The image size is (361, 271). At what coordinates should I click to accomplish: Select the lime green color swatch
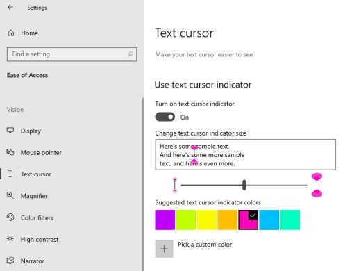pos(186,220)
